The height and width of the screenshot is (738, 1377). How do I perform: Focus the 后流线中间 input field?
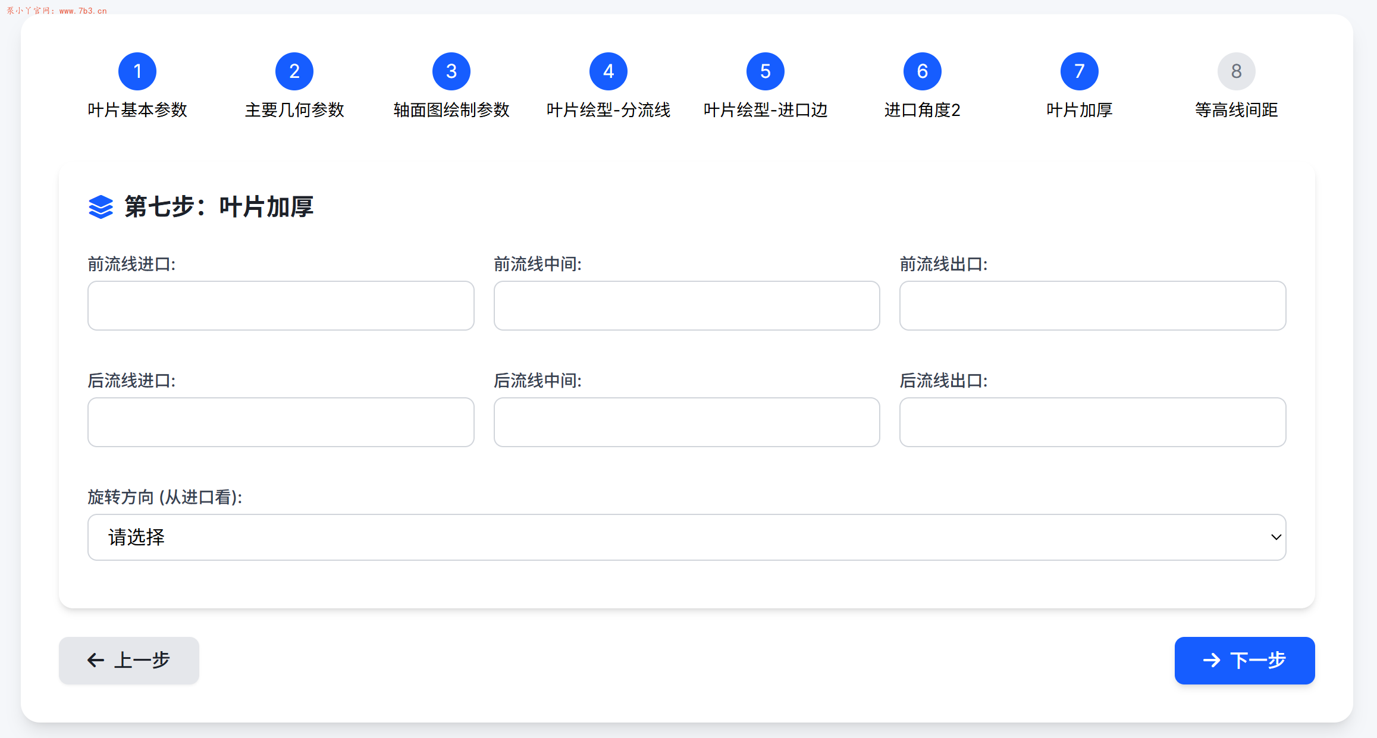click(x=687, y=422)
